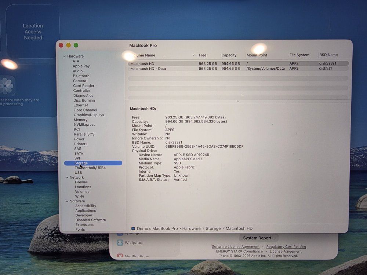This screenshot has height=275, width=367.
Task: Click the laptop icon in the path bar
Action: (x=133, y=229)
